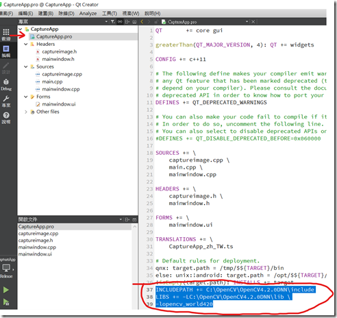Open the 建置(B) Build menu
Image resolution: width=337 pixels, height=318 pixels.
46,14
